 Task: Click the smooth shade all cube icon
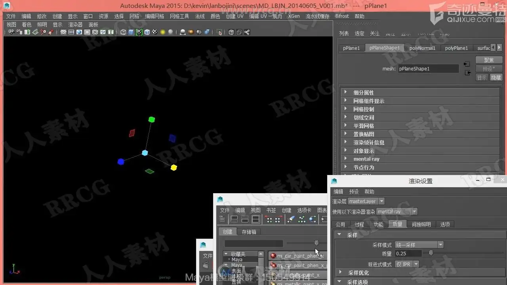point(131,32)
